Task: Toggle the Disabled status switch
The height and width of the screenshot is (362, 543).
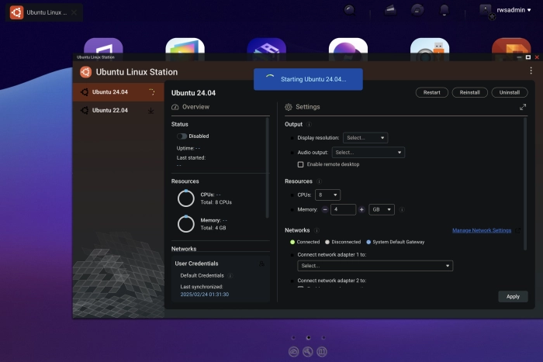Action: coord(182,136)
